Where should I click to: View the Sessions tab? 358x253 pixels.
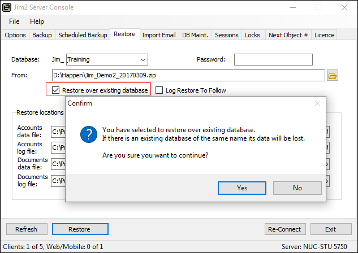pos(227,35)
